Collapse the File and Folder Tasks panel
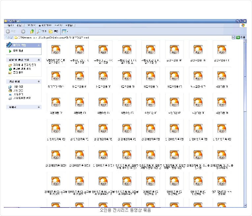252x216 pixels. 39,60
